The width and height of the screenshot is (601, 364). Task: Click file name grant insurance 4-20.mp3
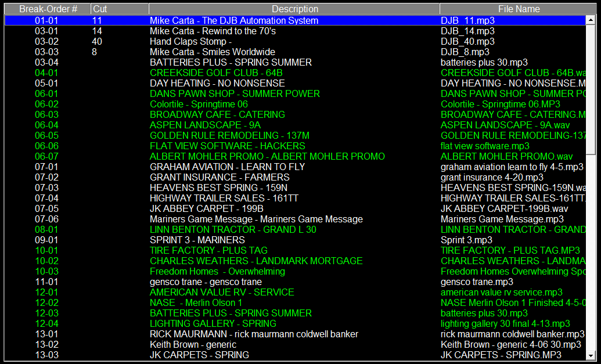492,177
